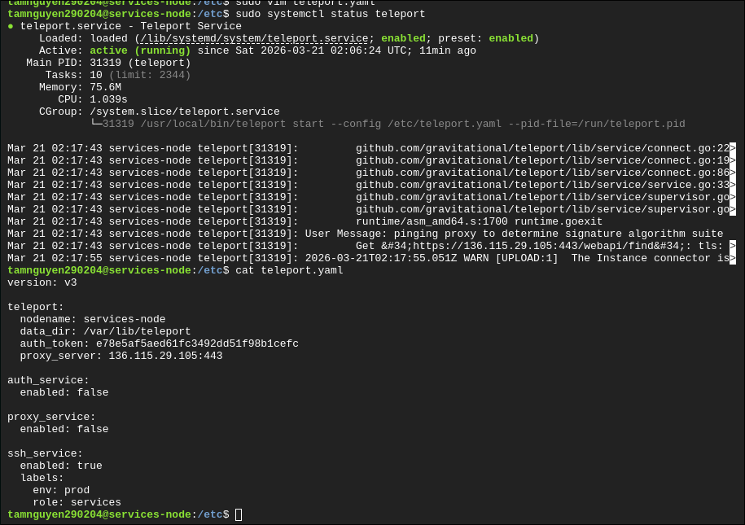
Task: Click the tree branch glyph before 31319 process
Action: (x=96, y=124)
